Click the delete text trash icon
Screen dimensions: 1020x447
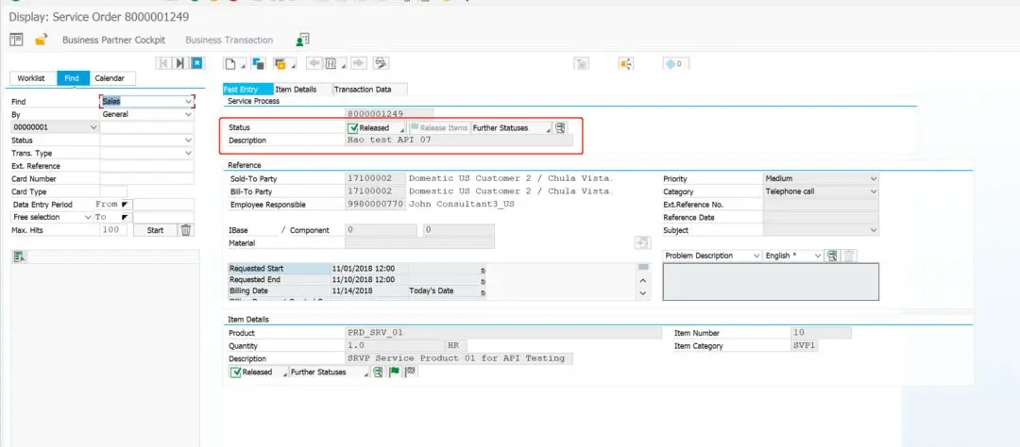(x=848, y=256)
